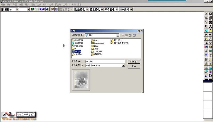Screen dimensions: 213x122
Task: Select the paint brush tool
Action: point(210,39)
